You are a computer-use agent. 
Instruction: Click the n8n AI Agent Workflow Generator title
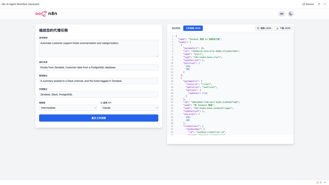point(20,4)
